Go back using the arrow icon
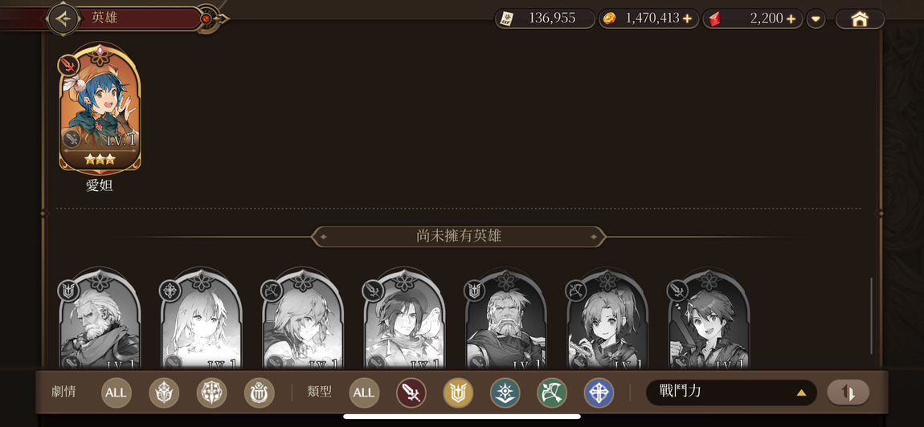 [63, 18]
